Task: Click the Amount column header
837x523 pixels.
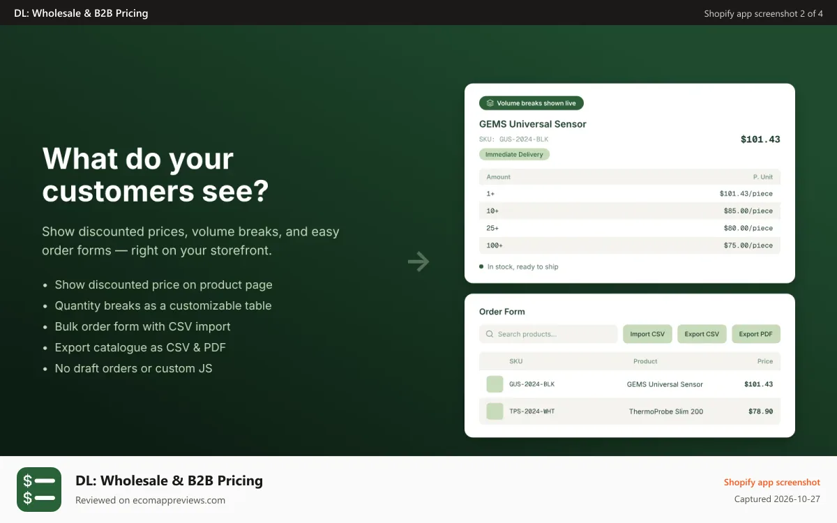Action: point(499,177)
